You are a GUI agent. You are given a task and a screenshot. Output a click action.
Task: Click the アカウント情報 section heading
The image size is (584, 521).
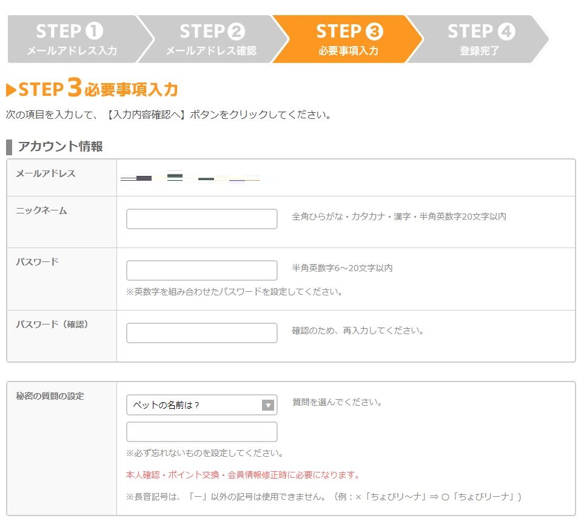pyautogui.click(x=60, y=146)
